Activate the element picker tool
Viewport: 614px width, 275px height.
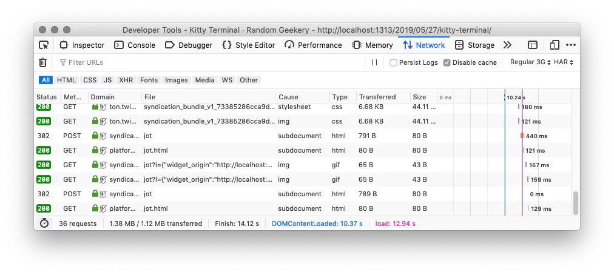pyautogui.click(x=44, y=45)
